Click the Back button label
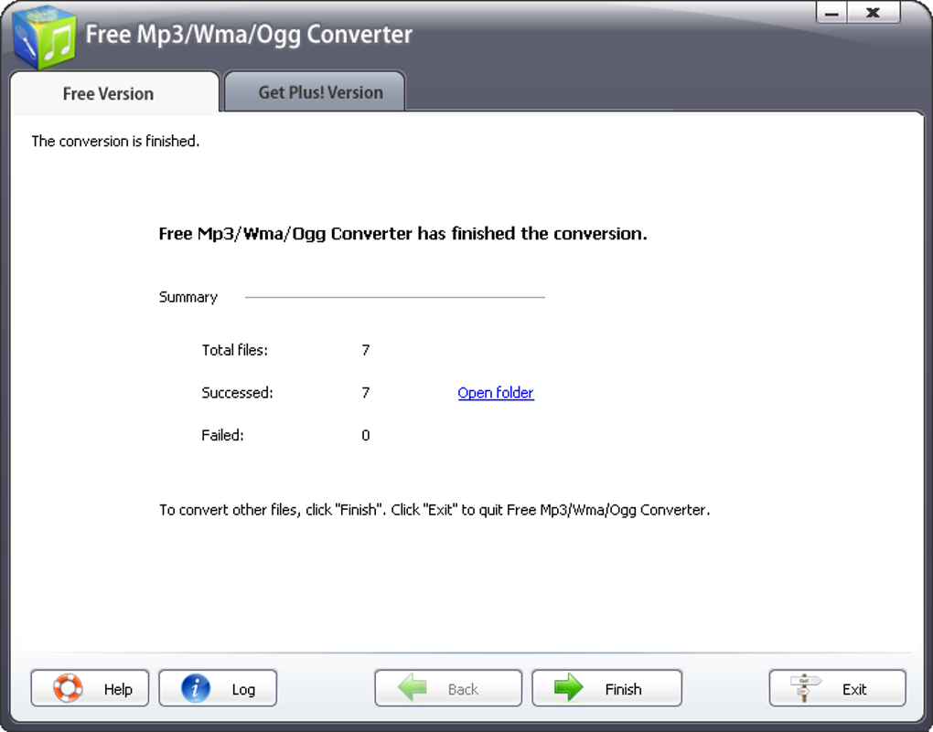933x732 pixels. click(x=463, y=689)
